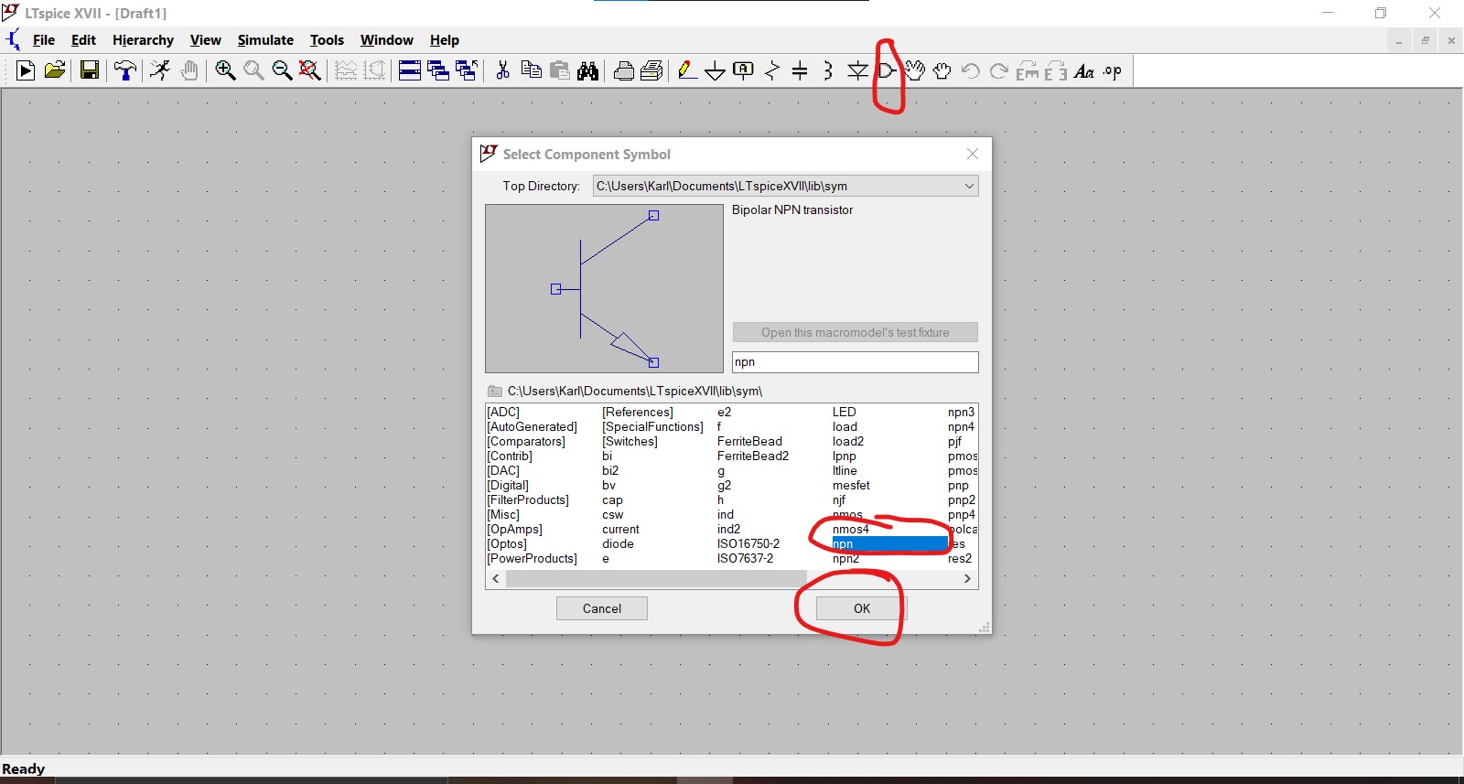Click the Zoom Full Extents icon
1464x784 pixels.
pyautogui.click(x=310, y=70)
